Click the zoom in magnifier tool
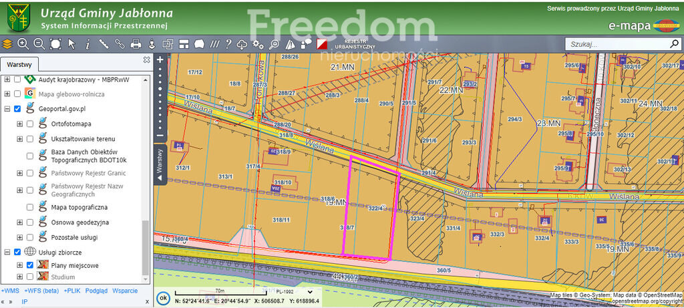 [23, 44]
